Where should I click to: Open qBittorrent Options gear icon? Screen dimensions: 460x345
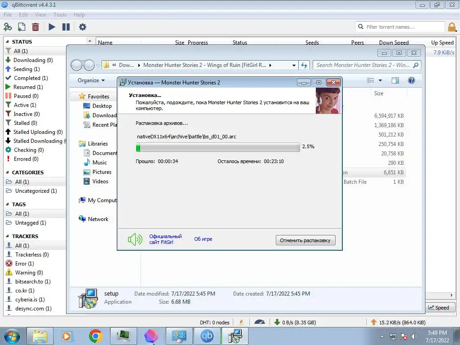click(x=83, y=27)
